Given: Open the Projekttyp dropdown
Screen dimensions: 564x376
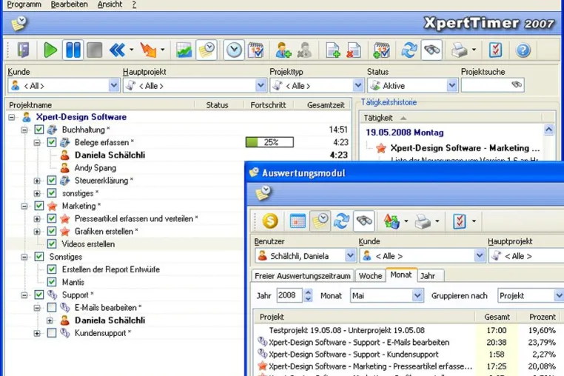Looking at the screenshot, I should (x=358, y=86).
